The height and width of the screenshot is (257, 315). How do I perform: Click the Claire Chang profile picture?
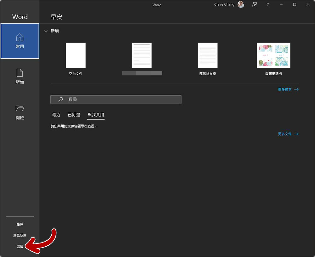pos(241,4)
